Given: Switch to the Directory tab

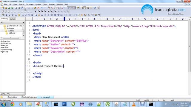Looking at the screenshot, I should [x=4, y=19].
